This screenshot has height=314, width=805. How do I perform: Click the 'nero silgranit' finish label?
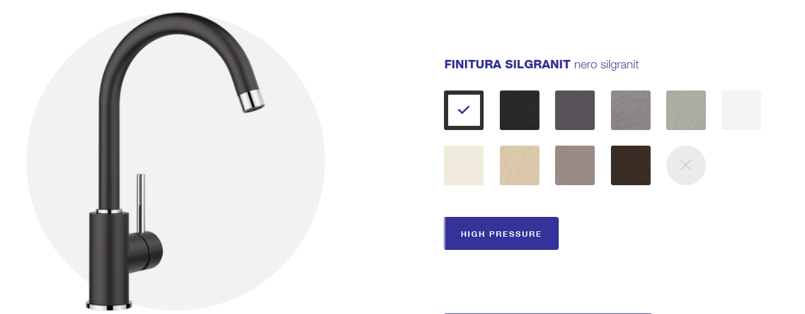[606, 65]
